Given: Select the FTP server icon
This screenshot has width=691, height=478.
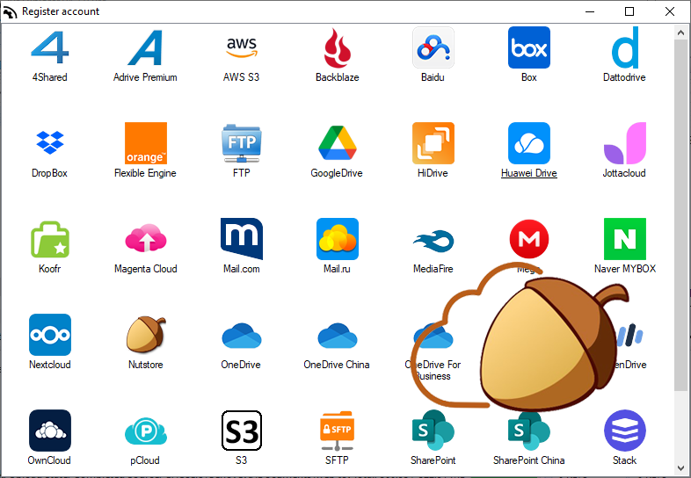Looking at the screenshot, I should point(242,143).
